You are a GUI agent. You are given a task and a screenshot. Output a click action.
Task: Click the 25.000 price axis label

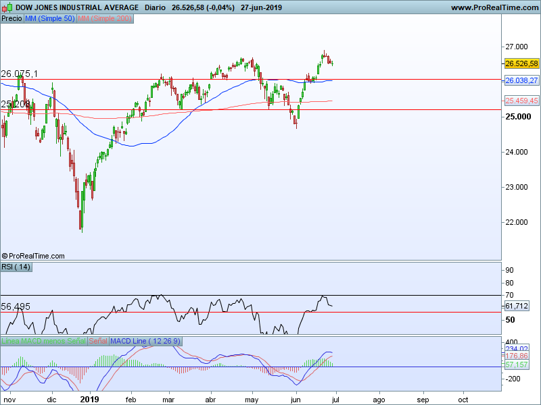coord(518,117)
